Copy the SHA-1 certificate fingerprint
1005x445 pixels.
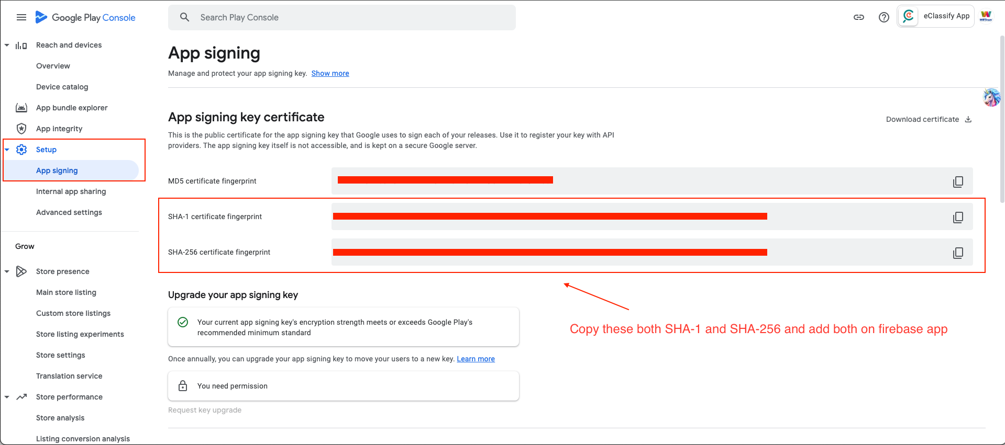click(958, 217)
